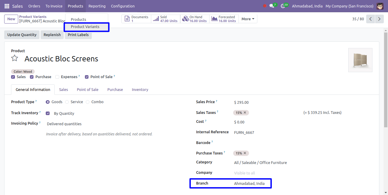Click the Update Quantity button

coord(22,35)
